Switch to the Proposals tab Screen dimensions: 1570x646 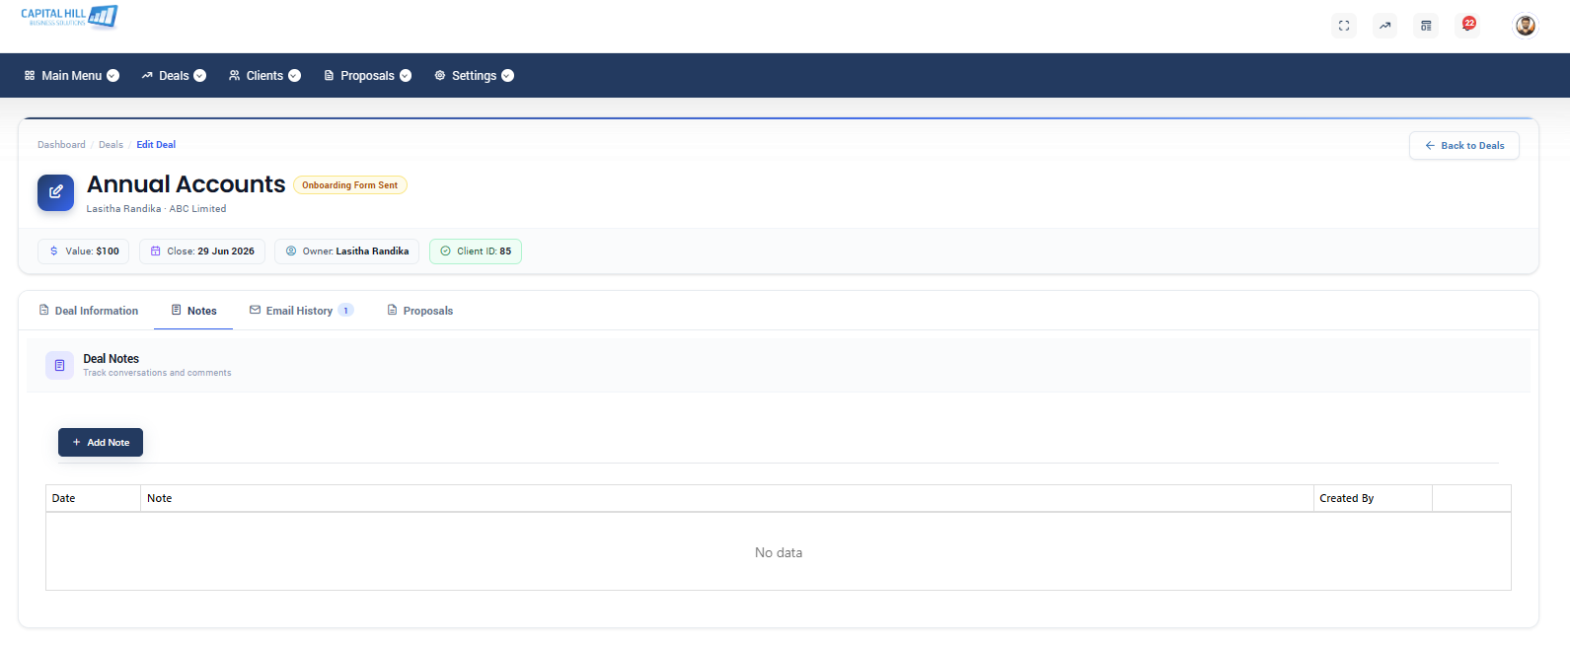tap(419, 311)
